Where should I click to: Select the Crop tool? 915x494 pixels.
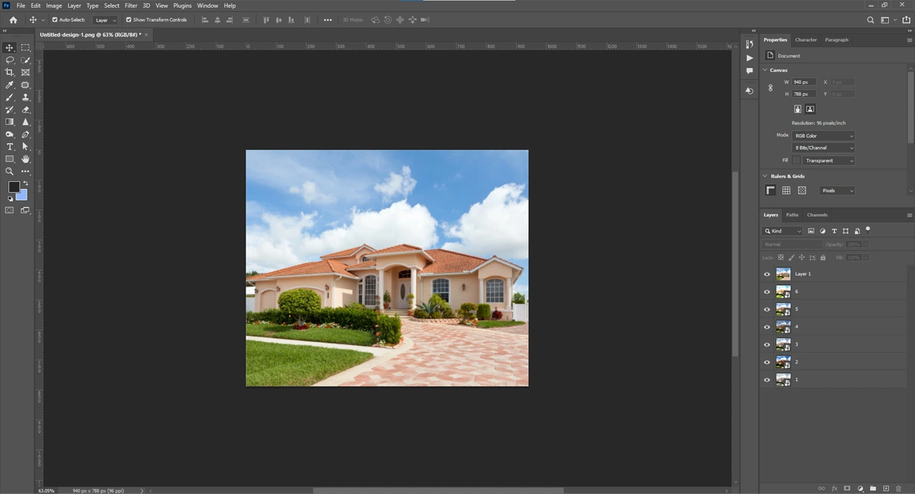9,72
